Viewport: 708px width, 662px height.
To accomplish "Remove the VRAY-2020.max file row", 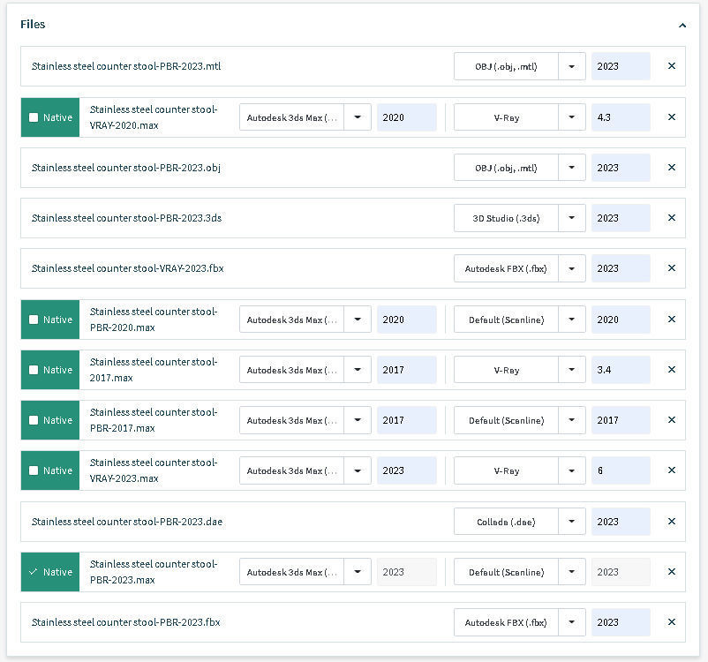I will 671,117.
